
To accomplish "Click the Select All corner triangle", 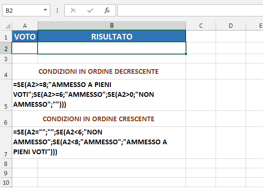I will pos(8,26).
